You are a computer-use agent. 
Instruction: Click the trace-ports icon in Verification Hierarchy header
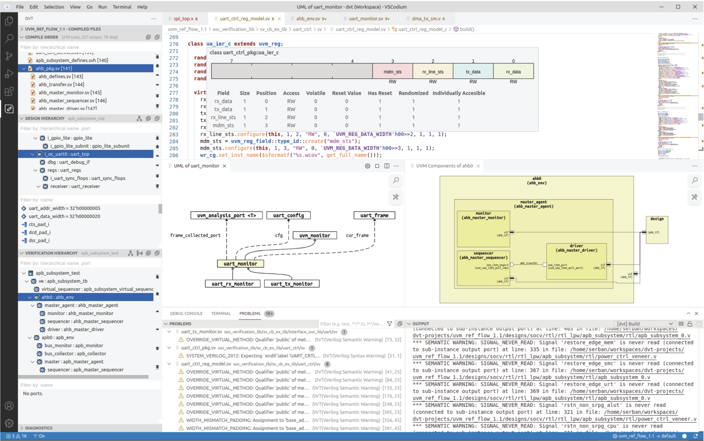[x=140, y=253]
